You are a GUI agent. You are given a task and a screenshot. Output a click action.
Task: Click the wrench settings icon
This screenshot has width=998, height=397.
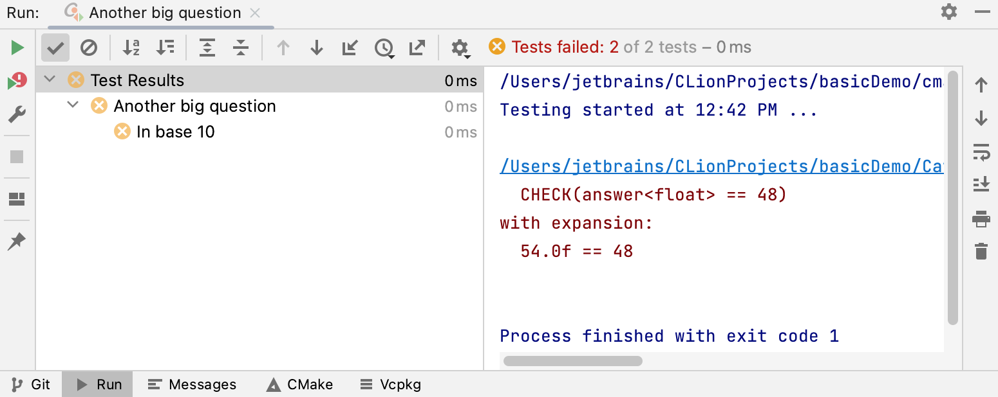(17, 116)
